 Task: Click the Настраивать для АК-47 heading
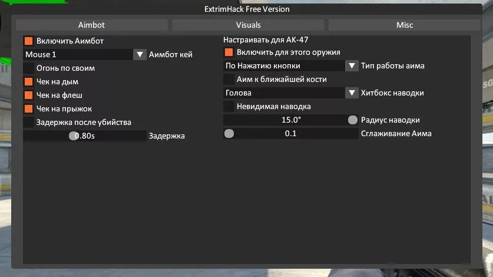[x=266, y=39]
